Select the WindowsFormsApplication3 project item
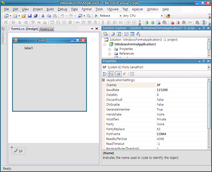 coord(135,44)
